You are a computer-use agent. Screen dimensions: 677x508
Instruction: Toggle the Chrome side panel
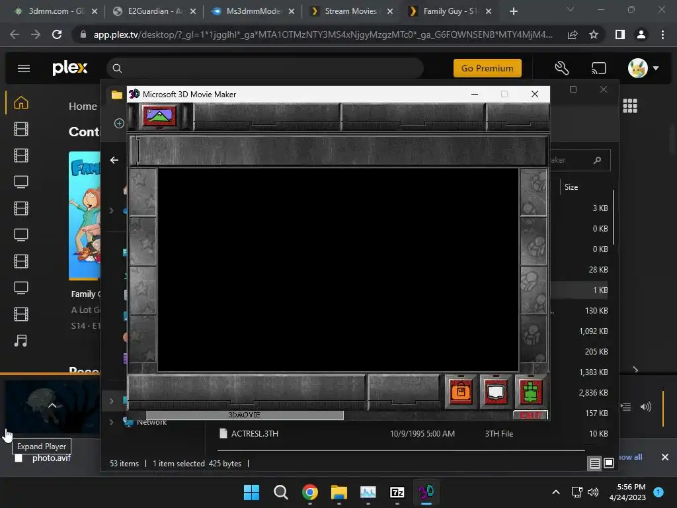pyautogui.click(x=620, y=34)
